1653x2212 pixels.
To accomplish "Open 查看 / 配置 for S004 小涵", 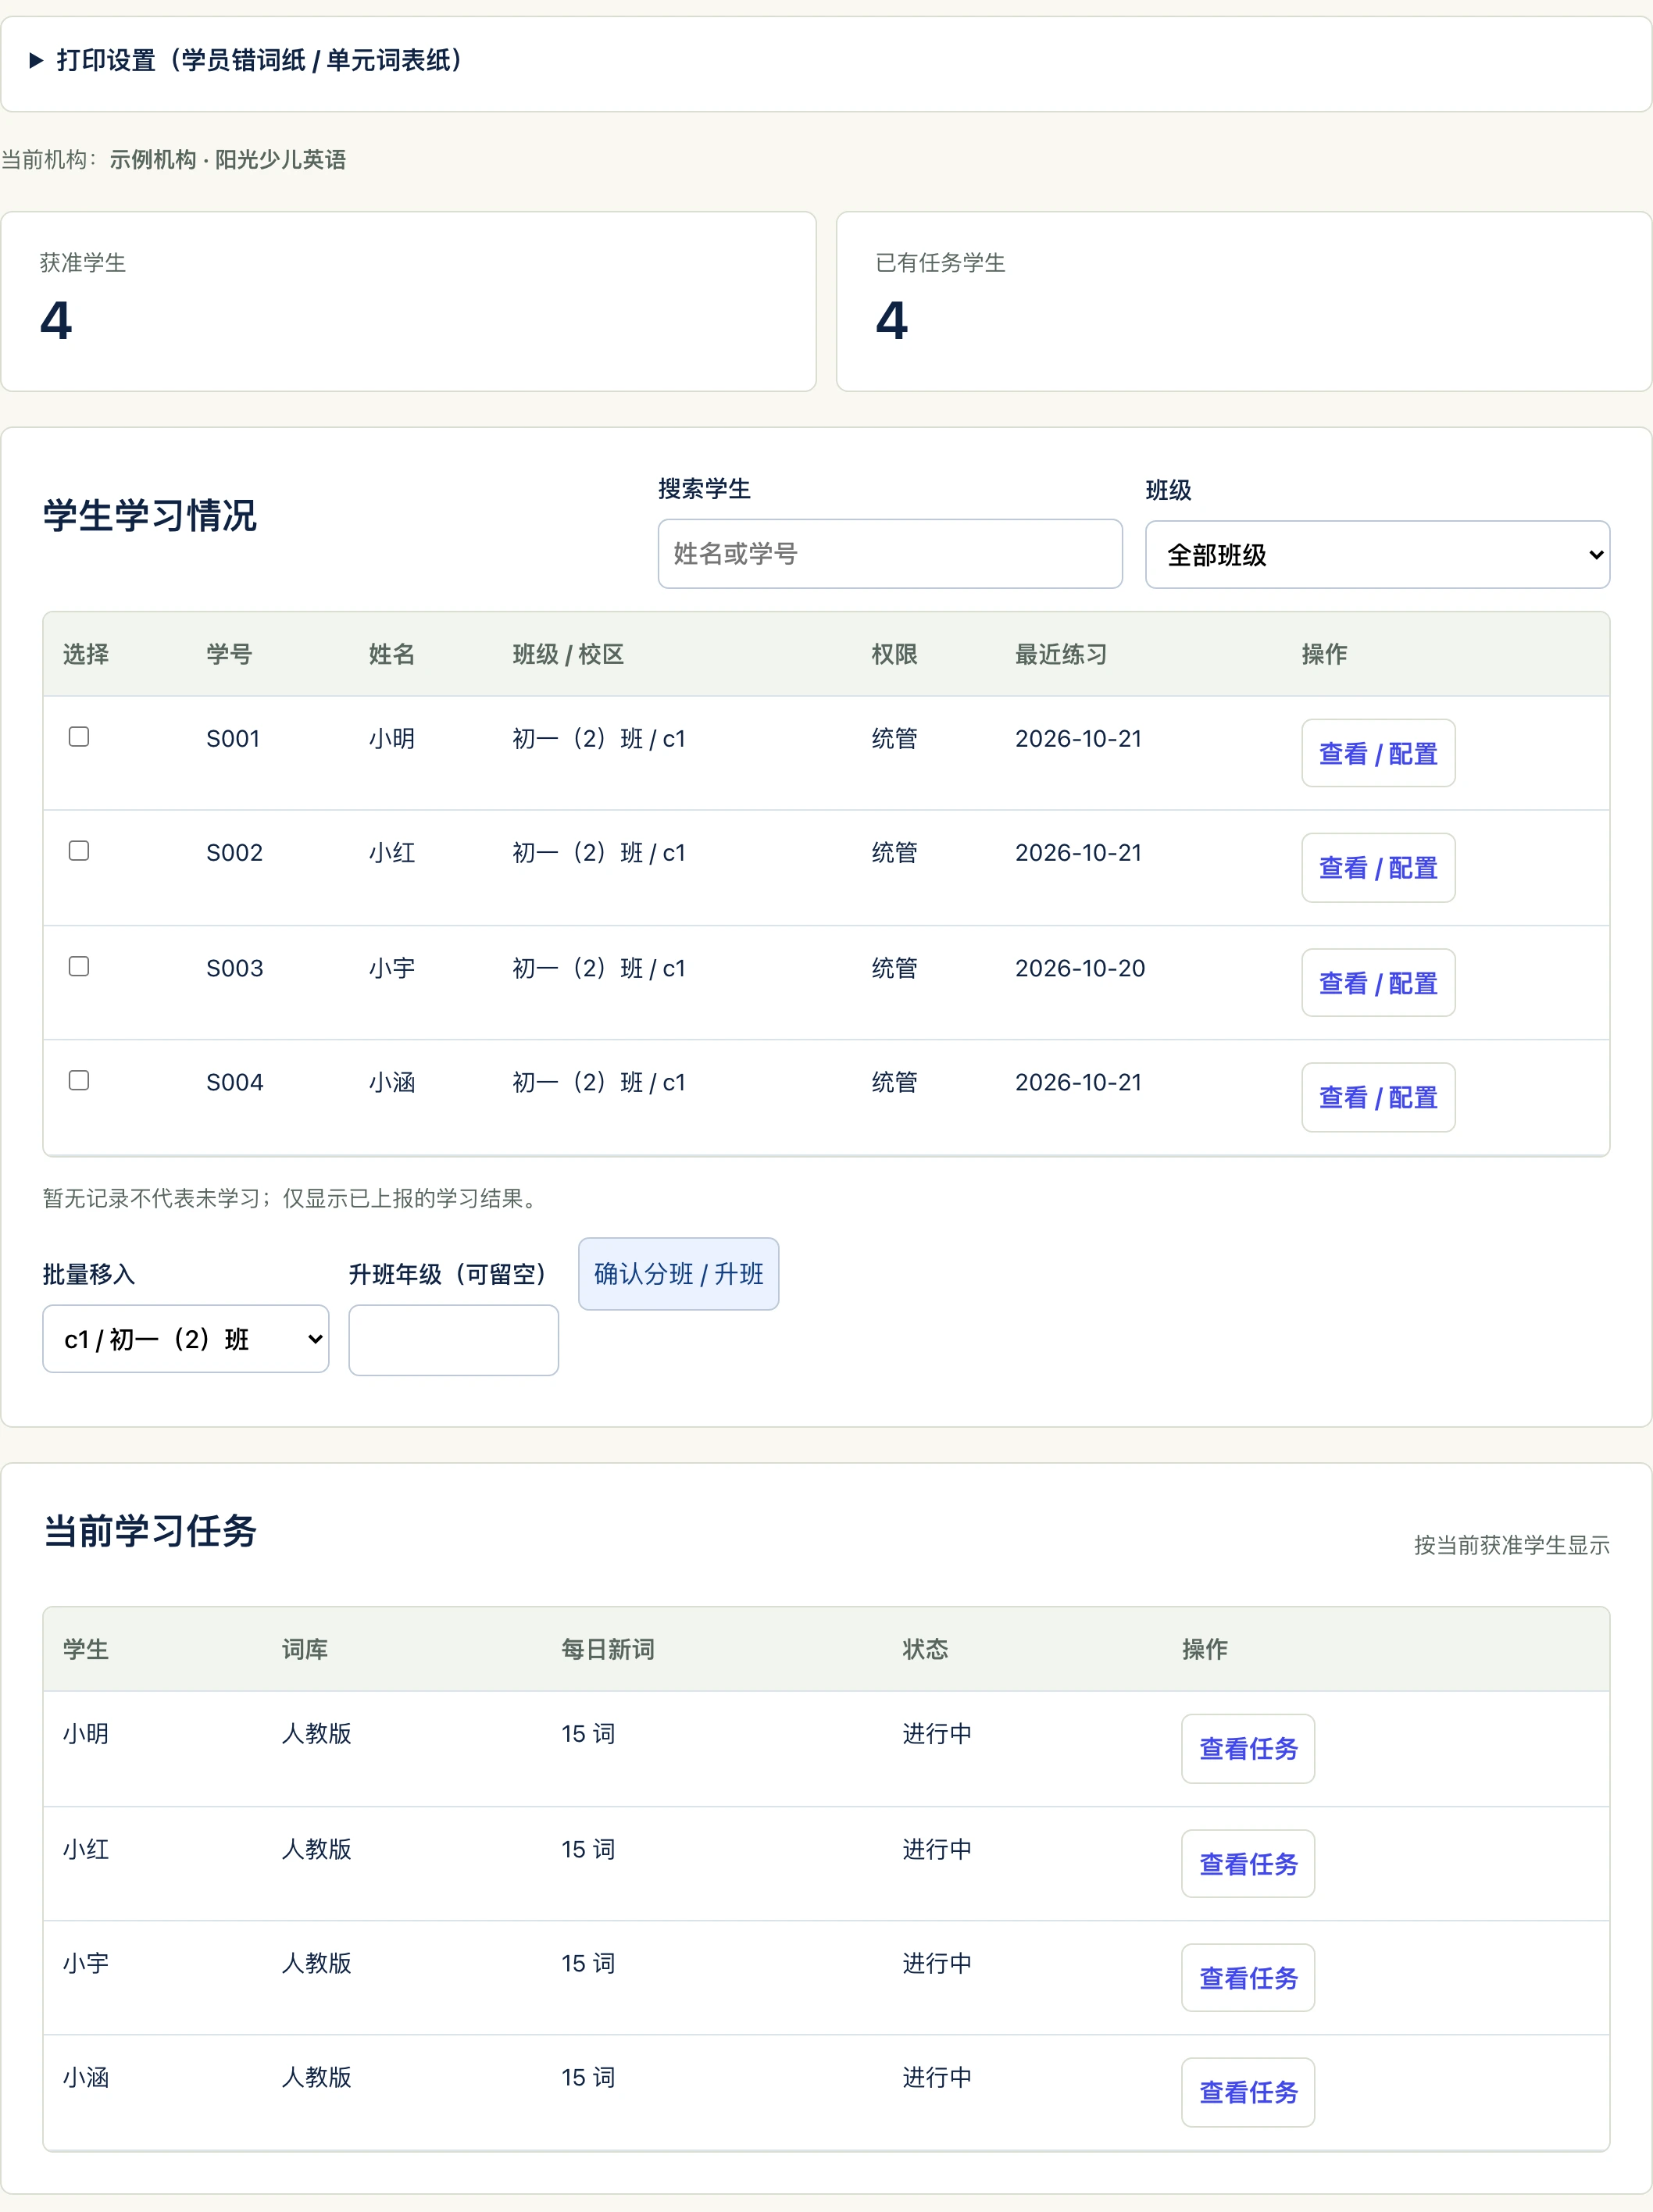I will 1378,1097.
